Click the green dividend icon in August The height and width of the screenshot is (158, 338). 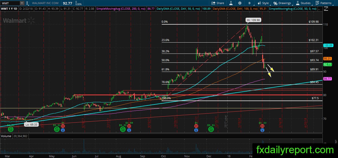coord(123,129)
